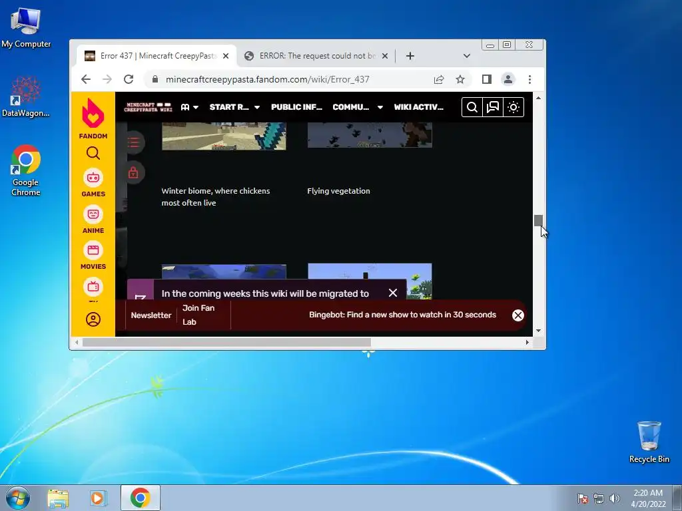Click the volume speaker tray icon
Viewport: 682px width, 511px height.
615,498
